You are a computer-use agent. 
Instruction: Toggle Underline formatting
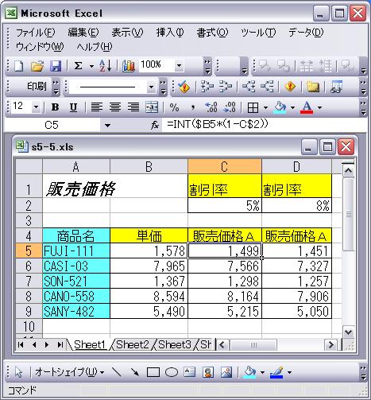click(x=73, y=107)
